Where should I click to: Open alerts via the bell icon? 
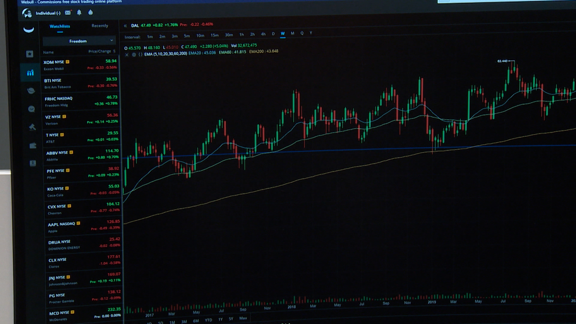79,13
